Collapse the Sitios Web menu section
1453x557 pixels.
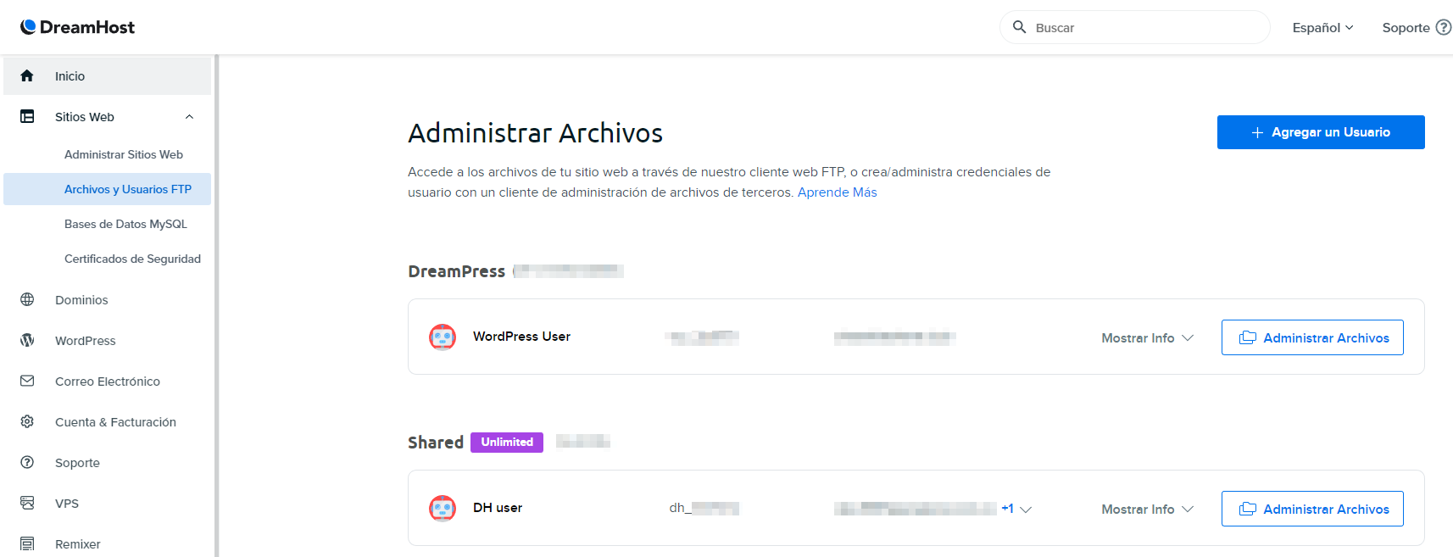click(x=189, y=117)
